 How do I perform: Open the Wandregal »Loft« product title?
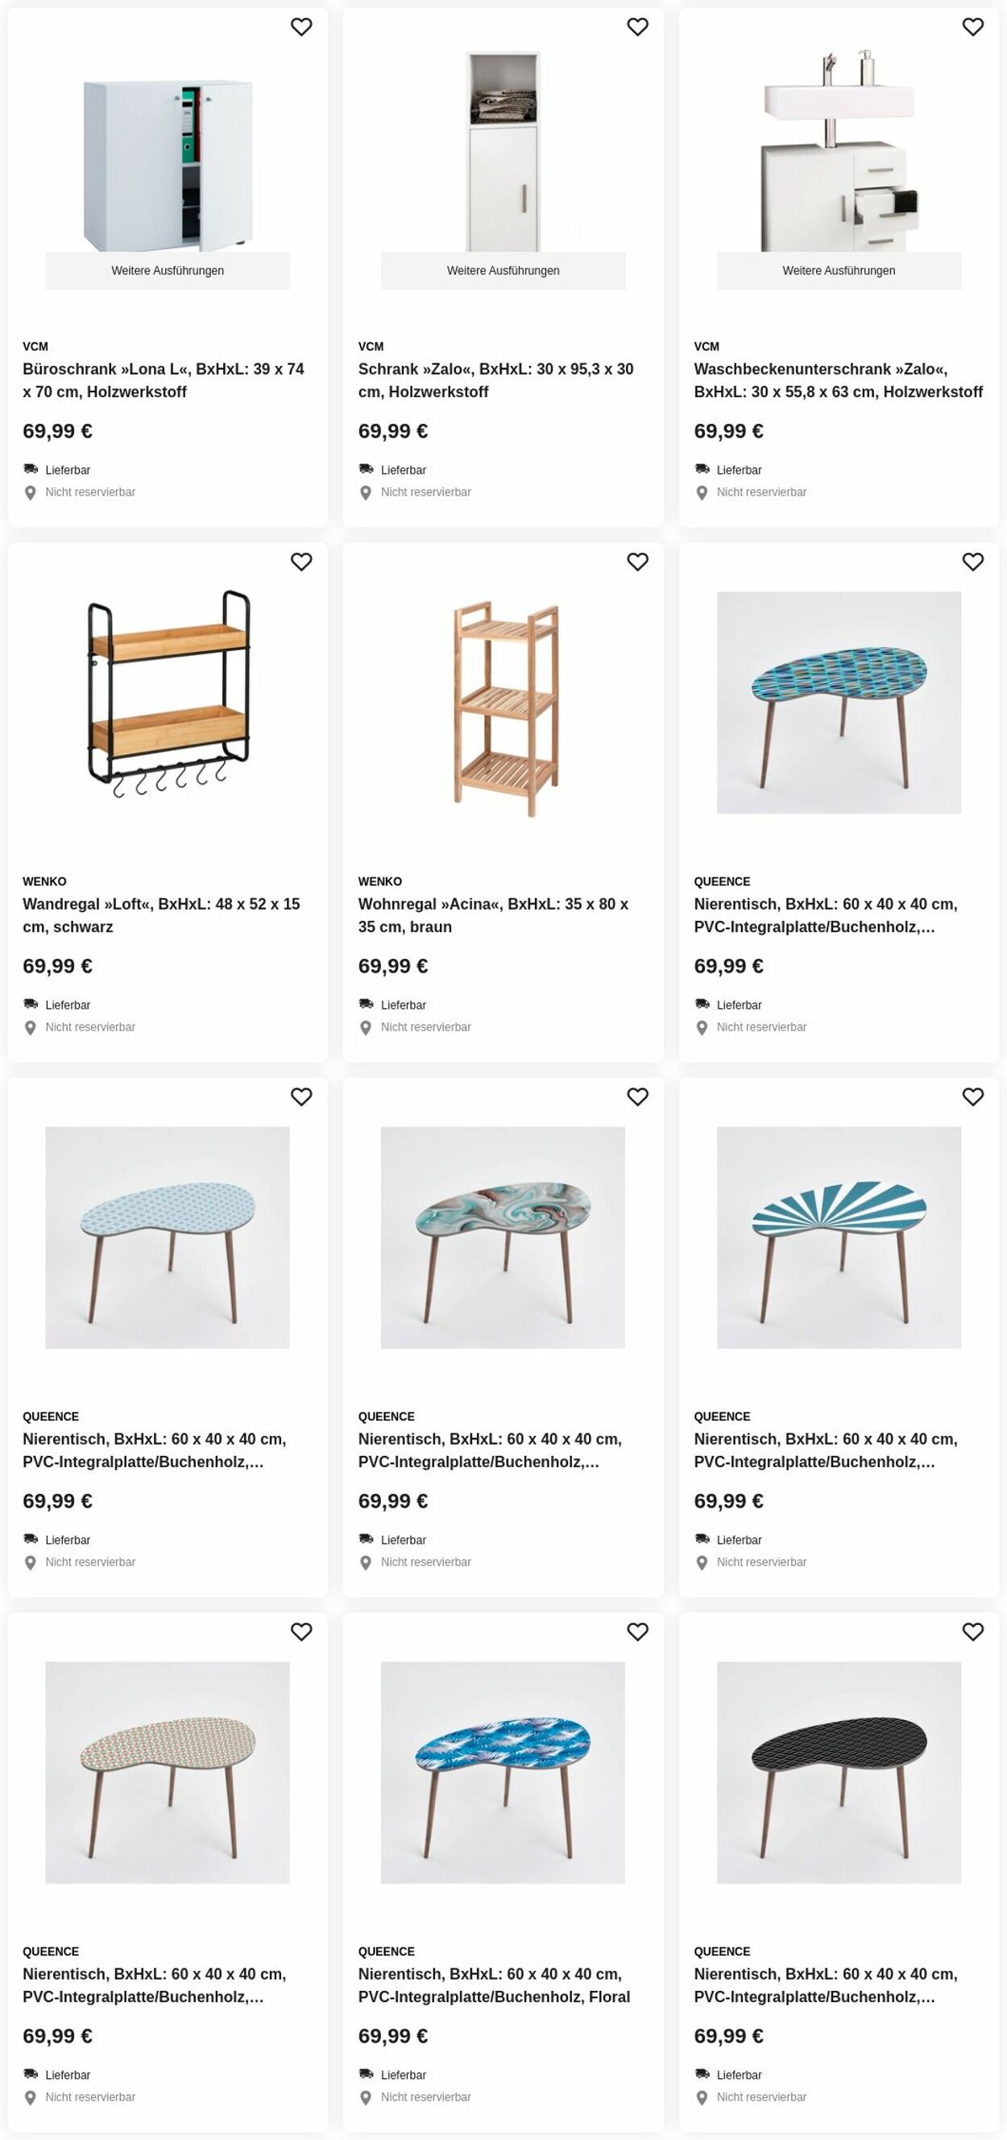161,915
